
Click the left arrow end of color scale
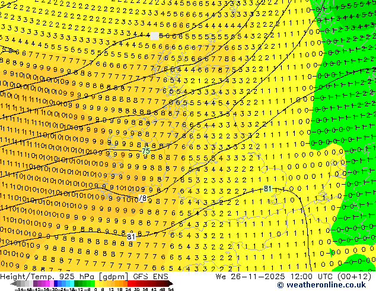(14, 283)
